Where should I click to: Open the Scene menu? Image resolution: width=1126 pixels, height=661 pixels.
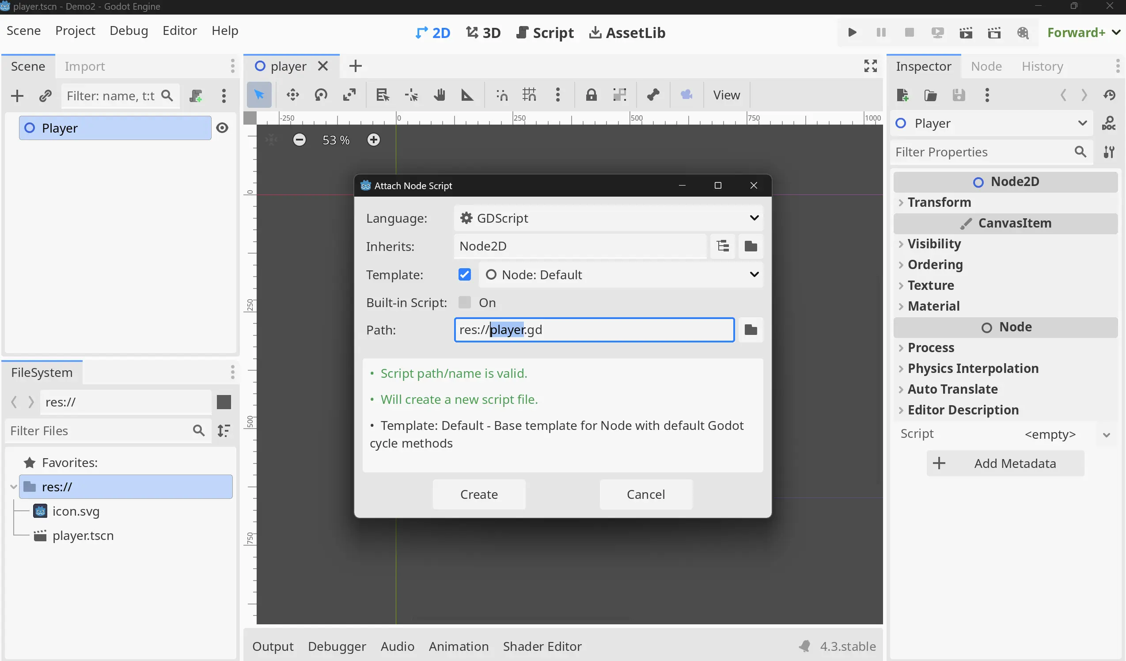pyautogui.click(x=24, y=30)
